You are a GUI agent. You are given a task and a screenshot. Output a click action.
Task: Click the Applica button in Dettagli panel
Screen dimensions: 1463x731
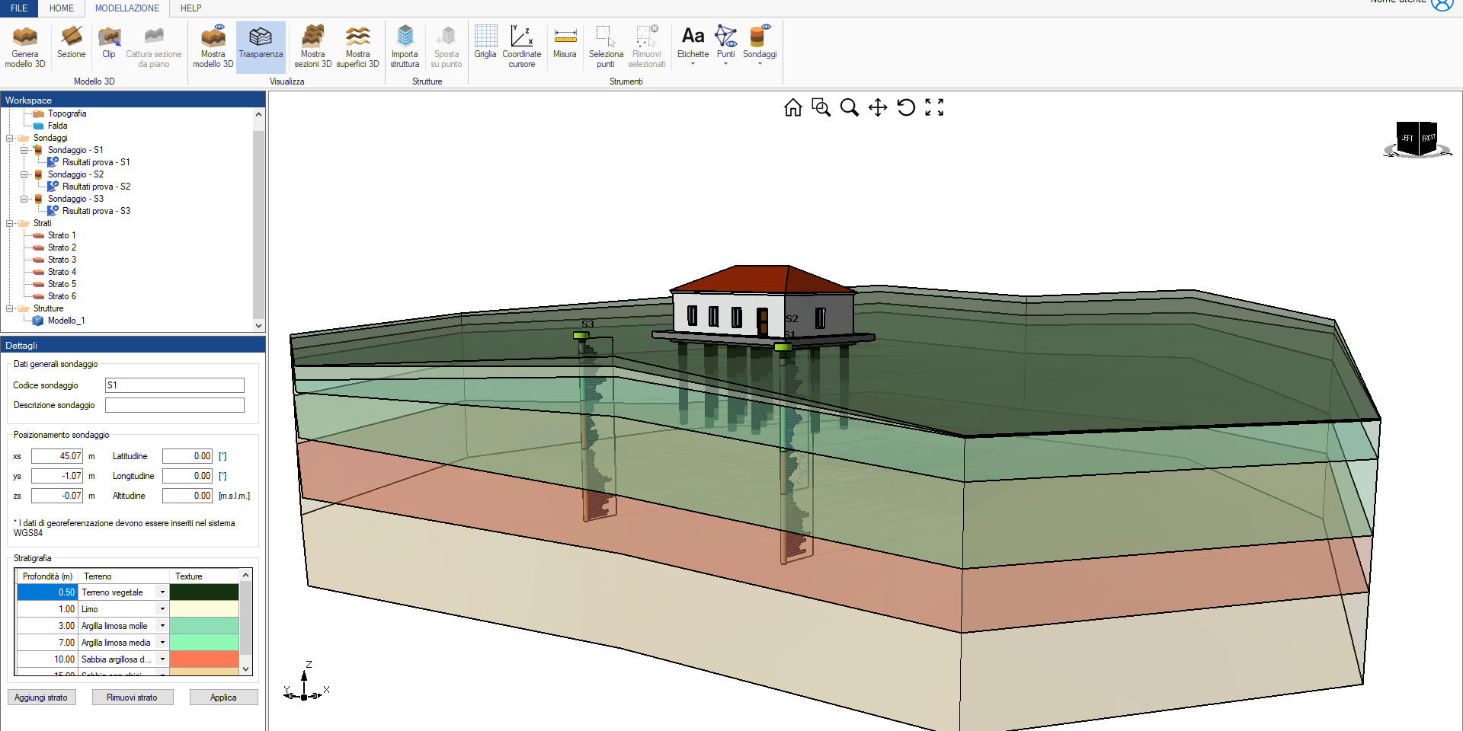click(223, 697)
